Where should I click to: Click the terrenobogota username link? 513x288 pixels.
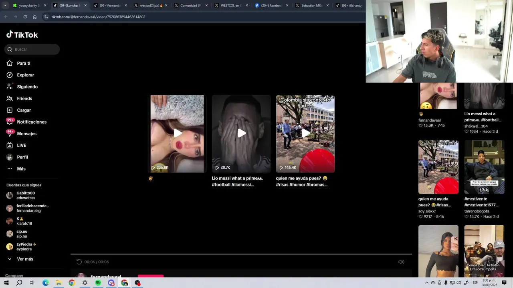(x=477, y=211)
